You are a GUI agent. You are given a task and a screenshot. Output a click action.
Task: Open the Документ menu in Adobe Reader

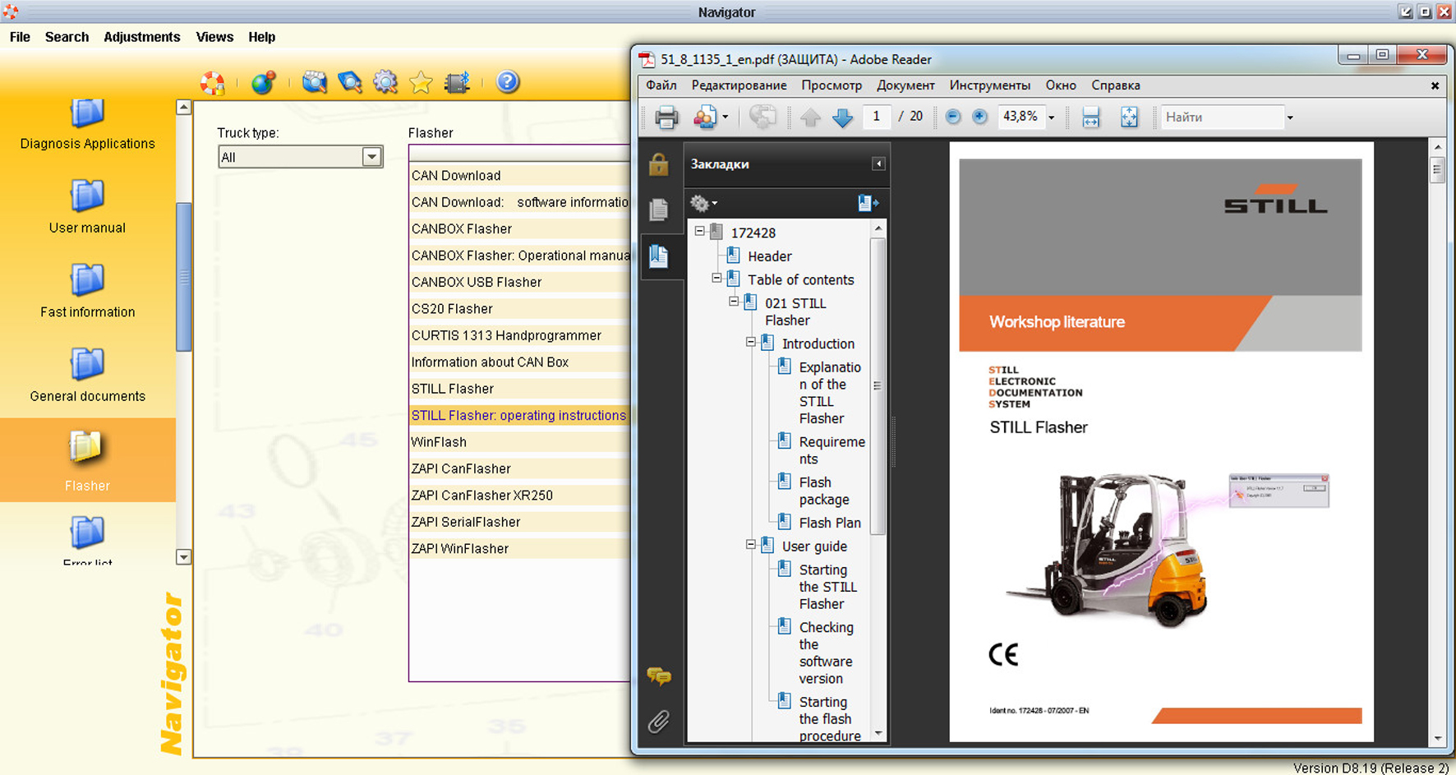905,85
